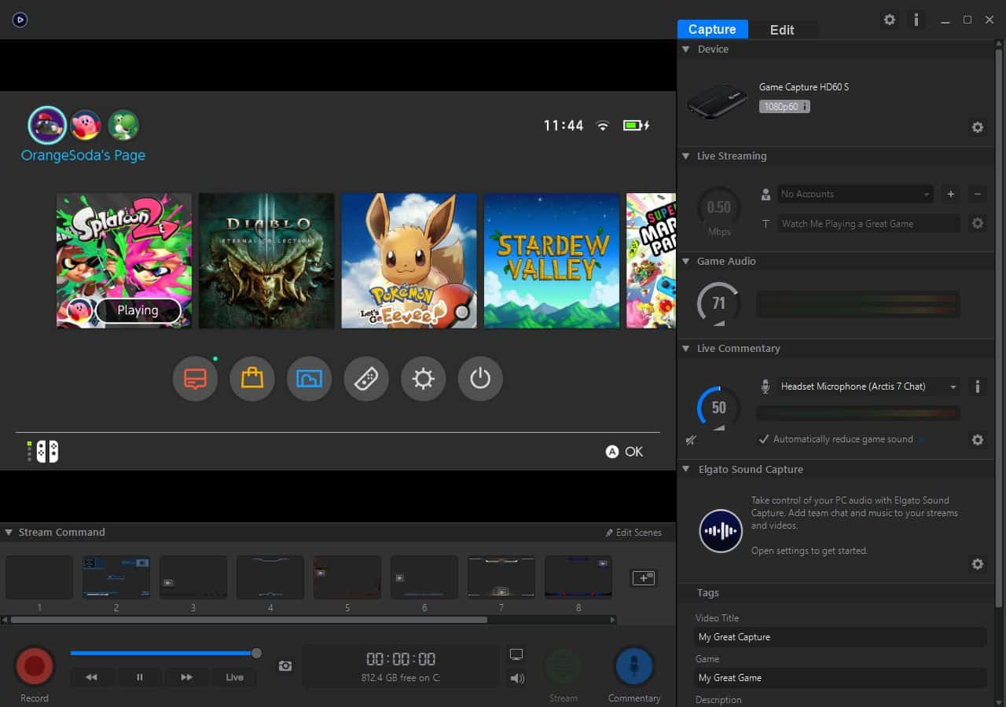Click the microphone icon beside the Headset Microphone dropdown
1006x707 pixels.
click(x=766, y=386)
